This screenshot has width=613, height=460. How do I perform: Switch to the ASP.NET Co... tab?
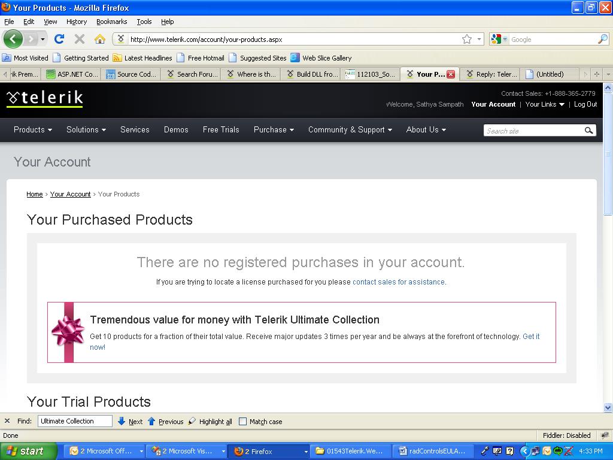coord(72,74)
